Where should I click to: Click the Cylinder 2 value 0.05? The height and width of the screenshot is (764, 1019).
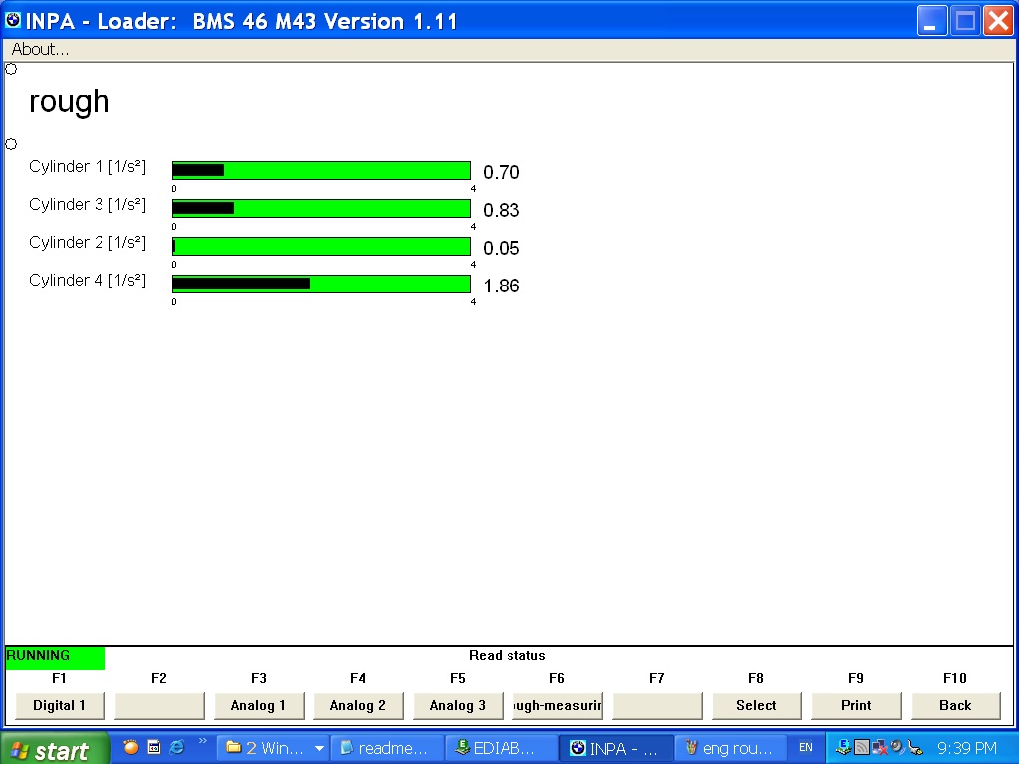tap(502, 248)
